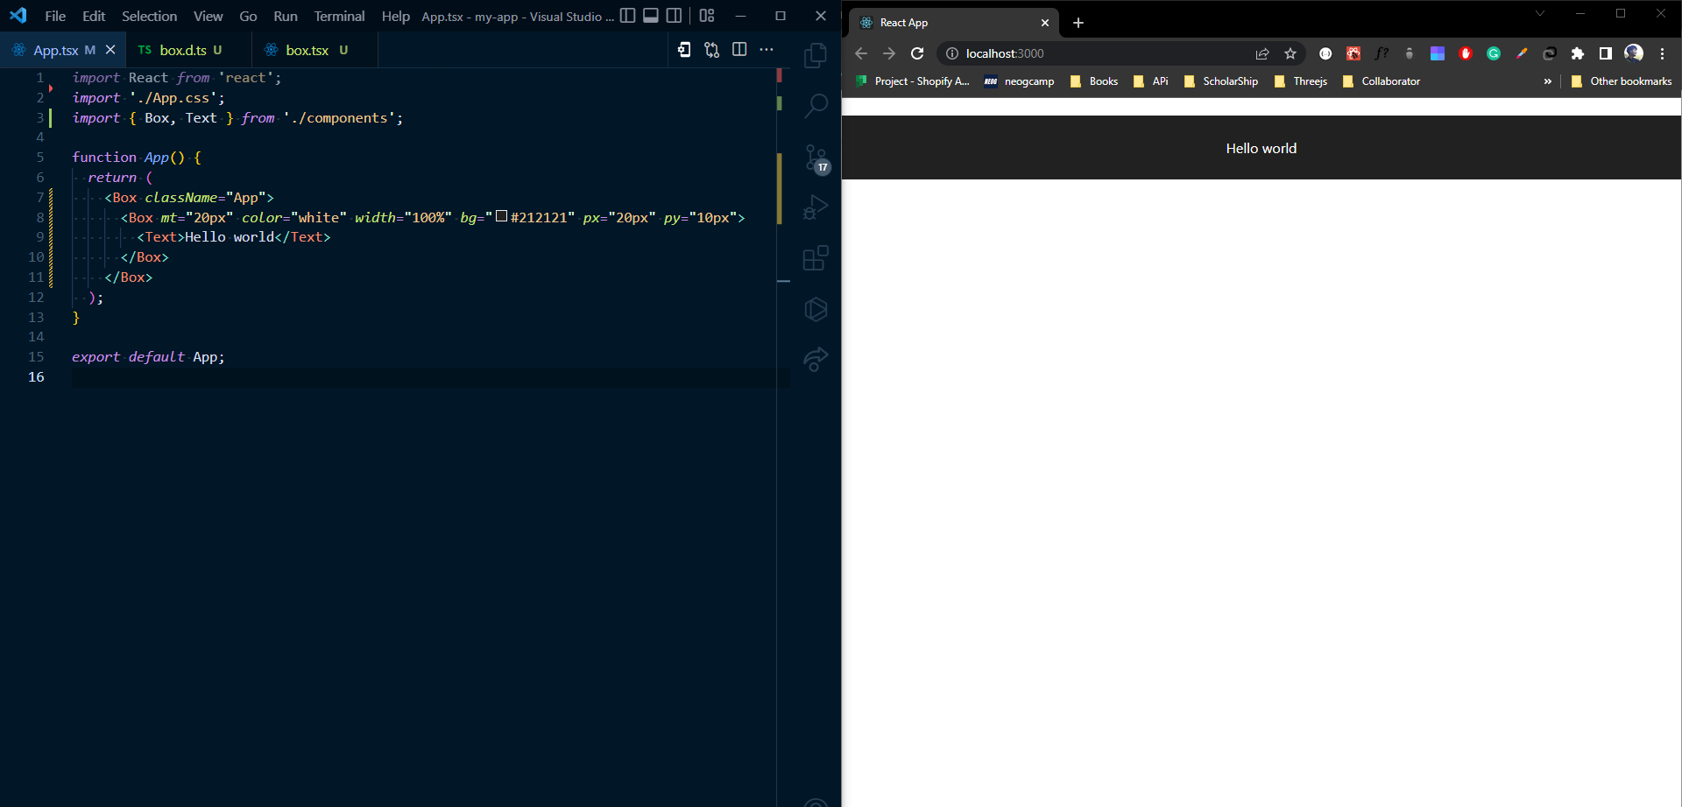Open the Edit menu
Screen dimensions: 1682x807
(x=94, y=16)
